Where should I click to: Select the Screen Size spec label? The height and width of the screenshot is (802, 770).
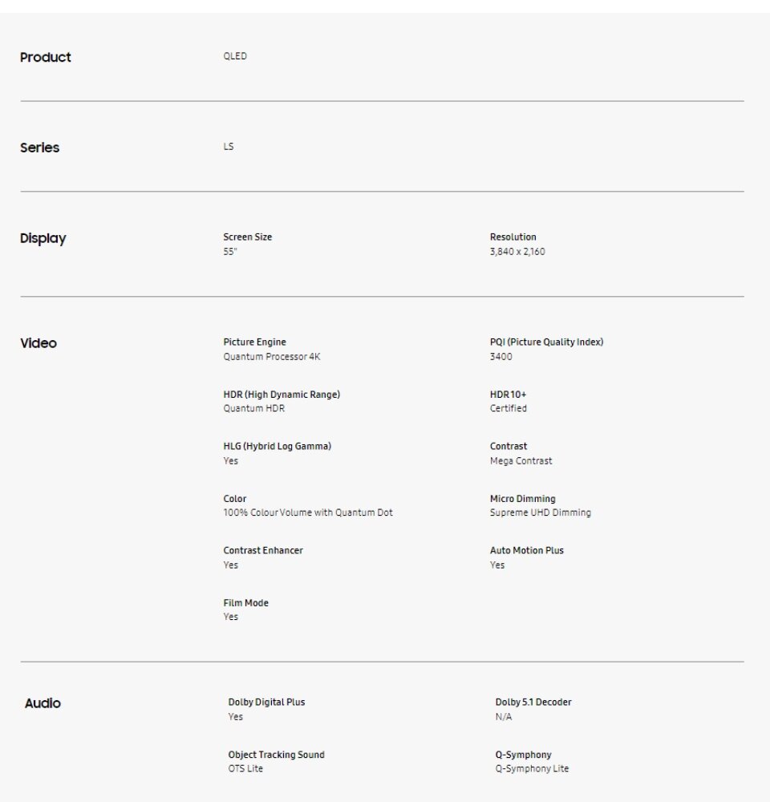[x=248, y=237]
